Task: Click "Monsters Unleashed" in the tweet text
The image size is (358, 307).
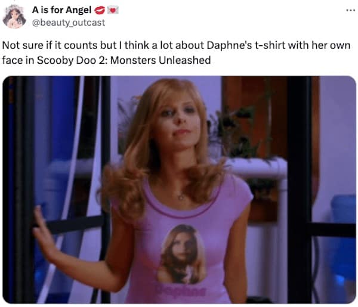Action: click(161, 60)
